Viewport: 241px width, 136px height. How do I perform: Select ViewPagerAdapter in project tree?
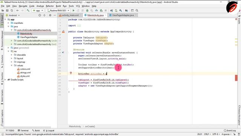(x=29, y=37)
